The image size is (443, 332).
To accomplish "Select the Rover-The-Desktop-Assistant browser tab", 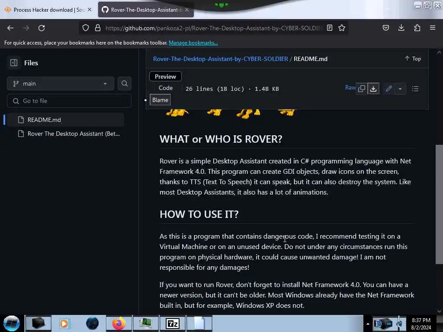I will [x=146, y=10].
